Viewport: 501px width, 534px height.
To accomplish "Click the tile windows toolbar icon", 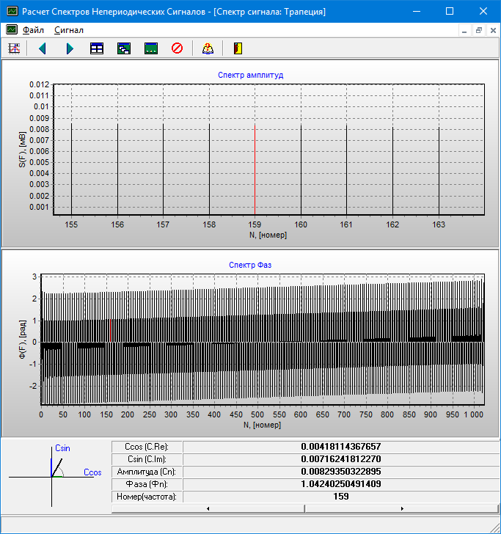I will [x=97, y=48].
